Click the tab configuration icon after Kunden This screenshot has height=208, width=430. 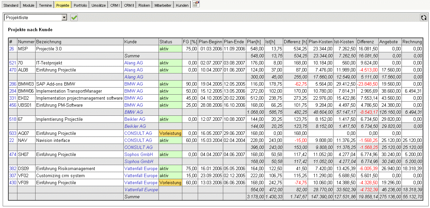click(x=196, y=5)
